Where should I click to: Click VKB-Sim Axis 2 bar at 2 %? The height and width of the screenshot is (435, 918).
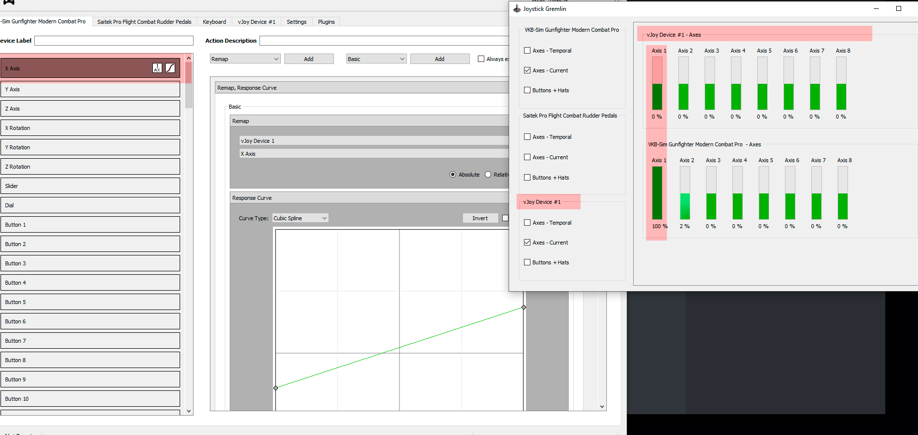pyautogui.click(x=685, y=193)
